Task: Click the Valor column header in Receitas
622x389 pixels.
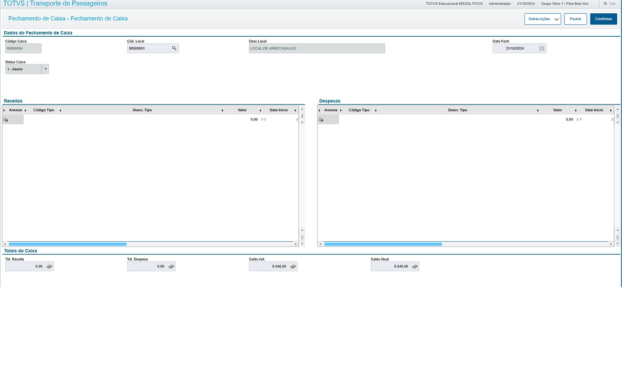Action: pyautogui.click(x=242, y=110)
